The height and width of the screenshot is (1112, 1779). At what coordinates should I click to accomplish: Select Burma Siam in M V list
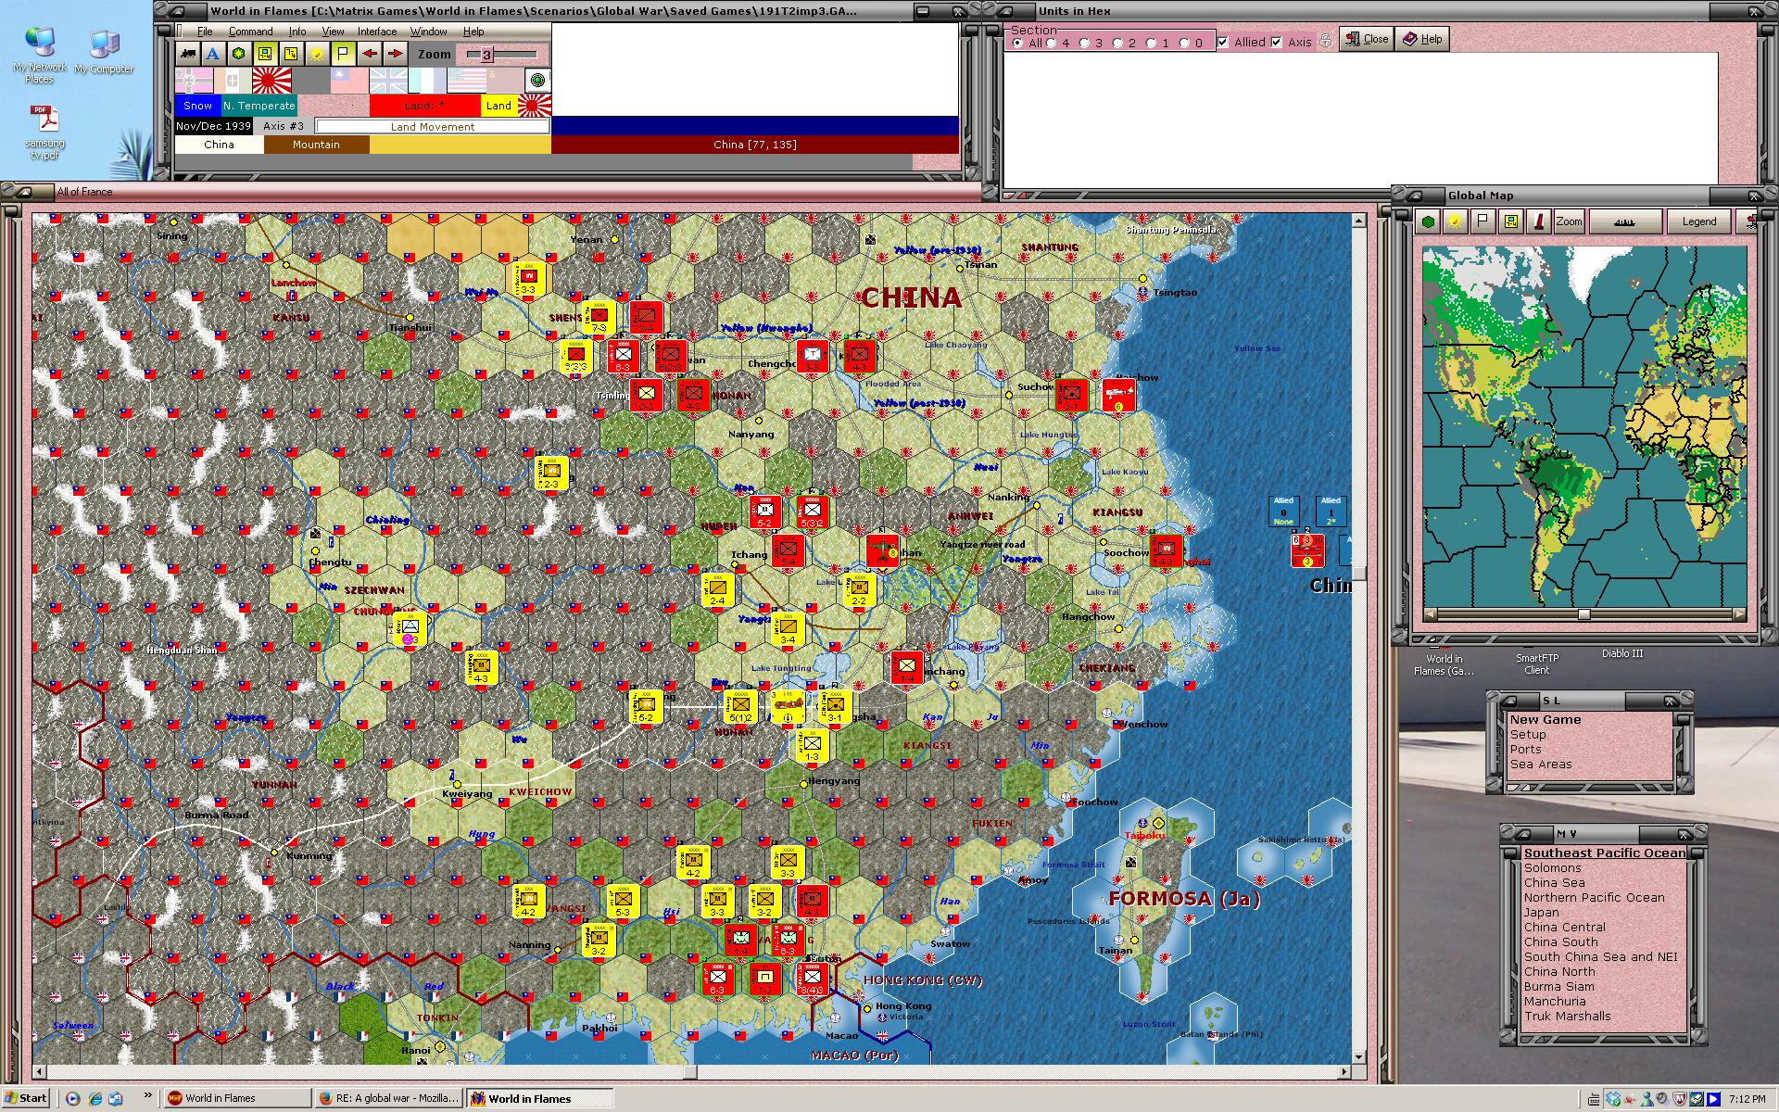pos(1559,986)
